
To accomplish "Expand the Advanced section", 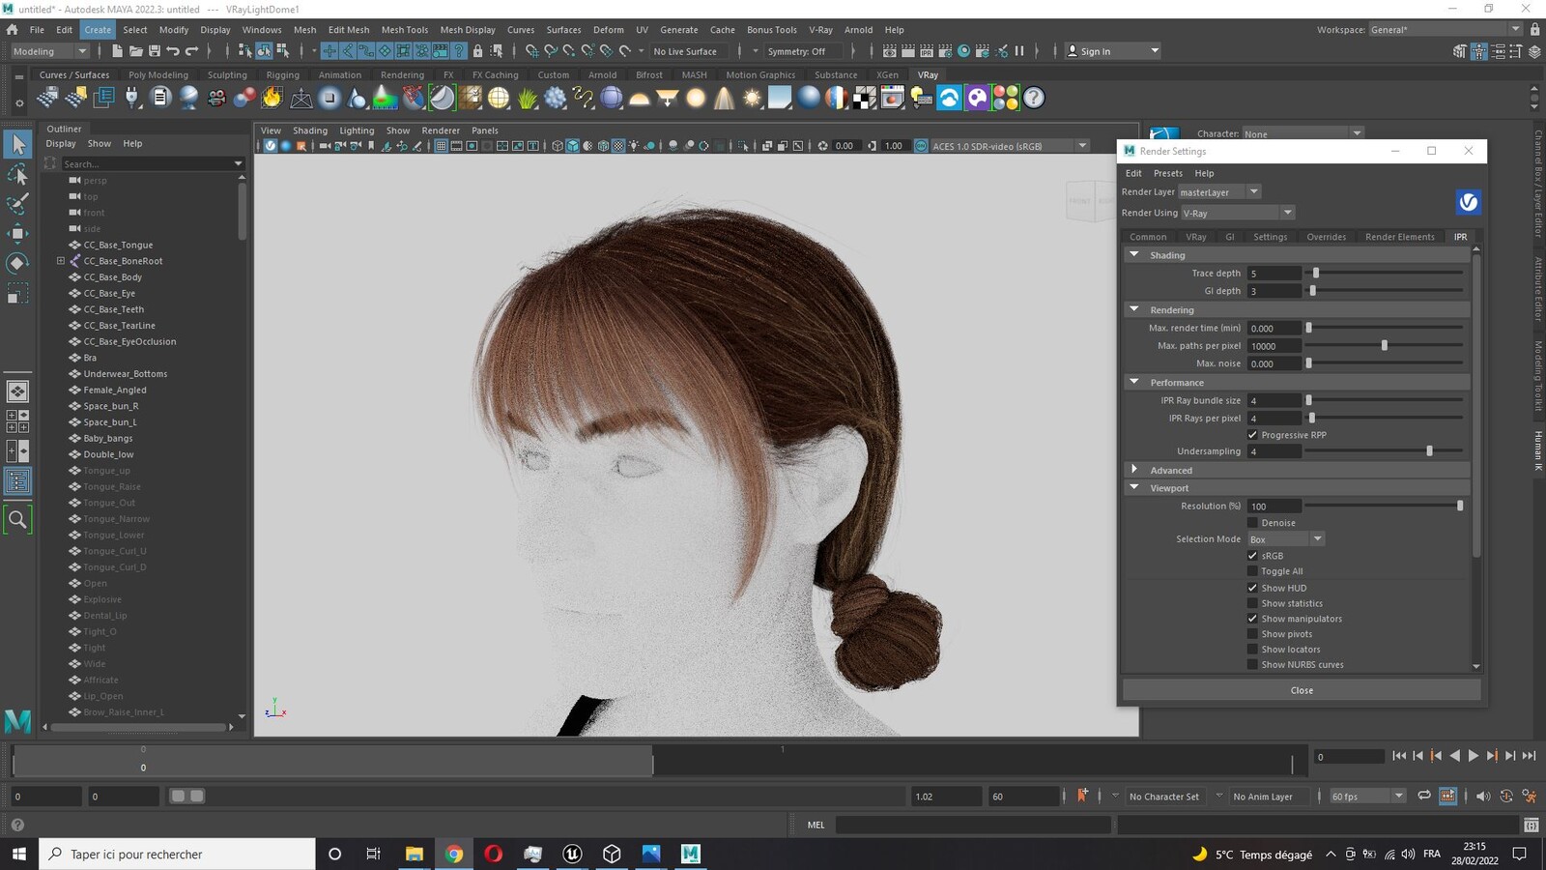I will 1134,470.
